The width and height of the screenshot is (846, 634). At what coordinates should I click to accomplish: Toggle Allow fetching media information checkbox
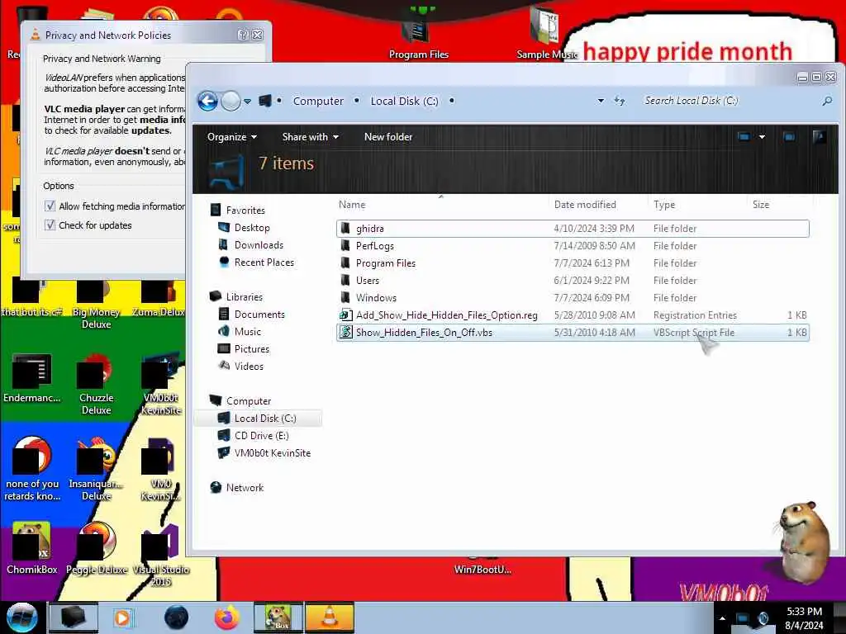50,206
